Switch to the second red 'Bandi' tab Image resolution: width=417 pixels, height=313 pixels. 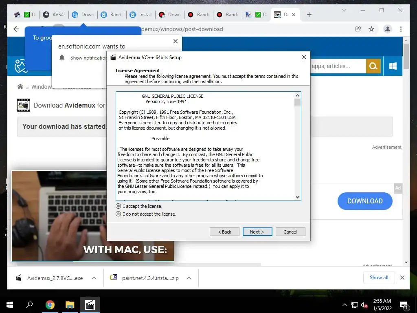(x=228, y=14)
